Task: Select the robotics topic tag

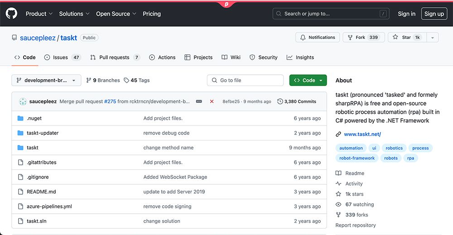Action: 394,148
